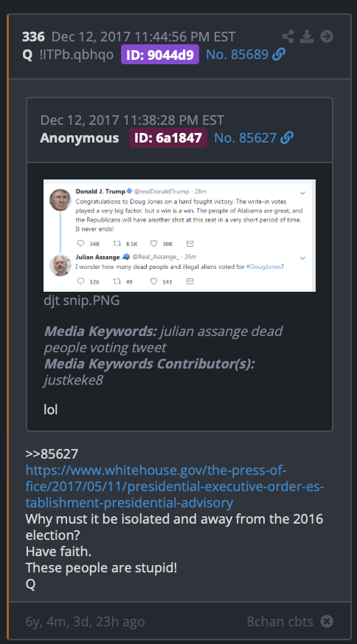357x644 pixels.
Task: Click reply icon under Trump tweet
Action: coord(80,244)
